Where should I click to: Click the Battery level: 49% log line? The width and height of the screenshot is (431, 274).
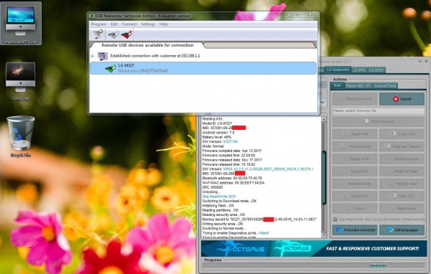point(217,137)
